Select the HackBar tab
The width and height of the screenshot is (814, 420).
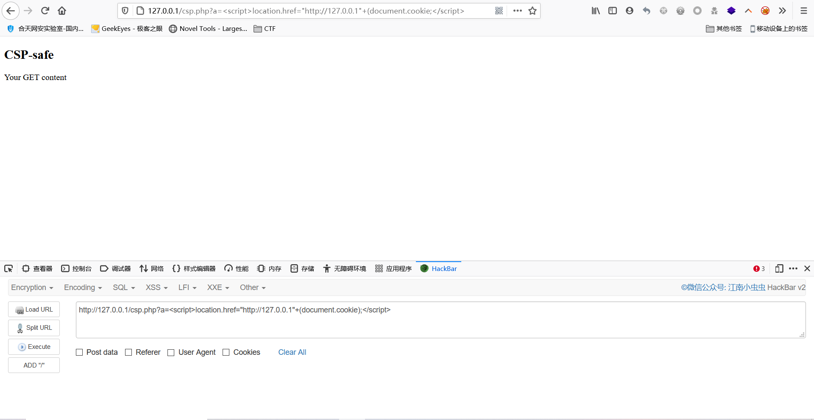pos(438,268)
